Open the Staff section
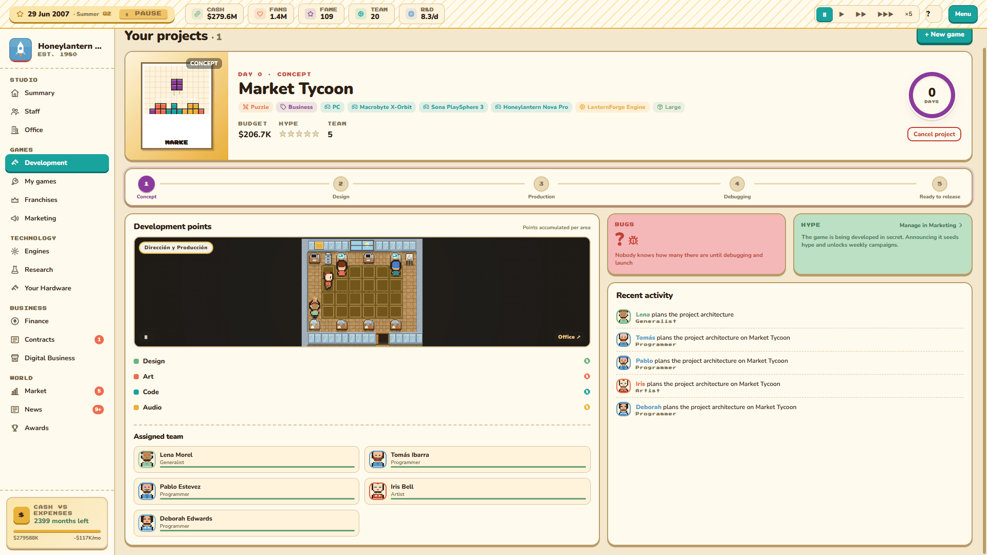987x555 pixels. pos(57,112)
